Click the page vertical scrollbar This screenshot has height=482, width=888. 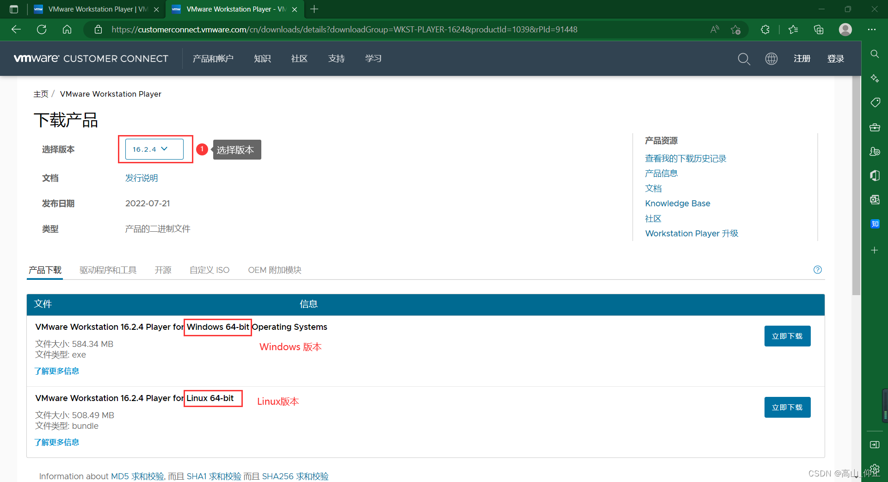coord(857,185)
